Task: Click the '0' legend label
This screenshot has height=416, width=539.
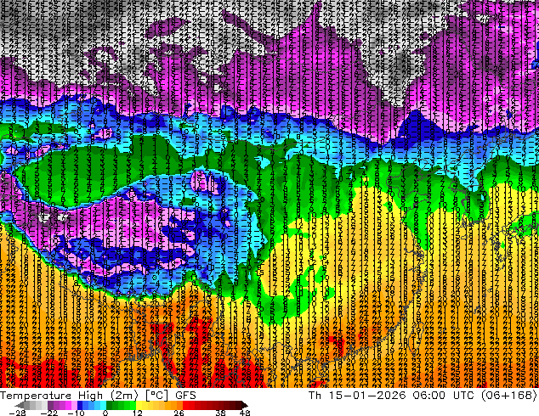Action: pos(105,413)
